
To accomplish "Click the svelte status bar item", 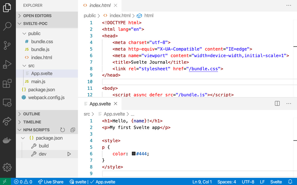I will (x=78, y=182).
